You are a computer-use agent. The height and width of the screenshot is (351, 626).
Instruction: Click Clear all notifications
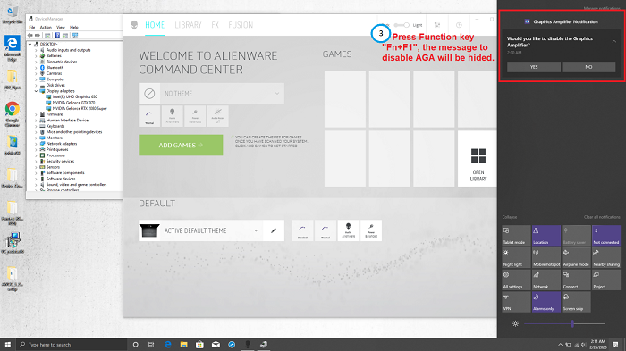[x=602, y=217]
